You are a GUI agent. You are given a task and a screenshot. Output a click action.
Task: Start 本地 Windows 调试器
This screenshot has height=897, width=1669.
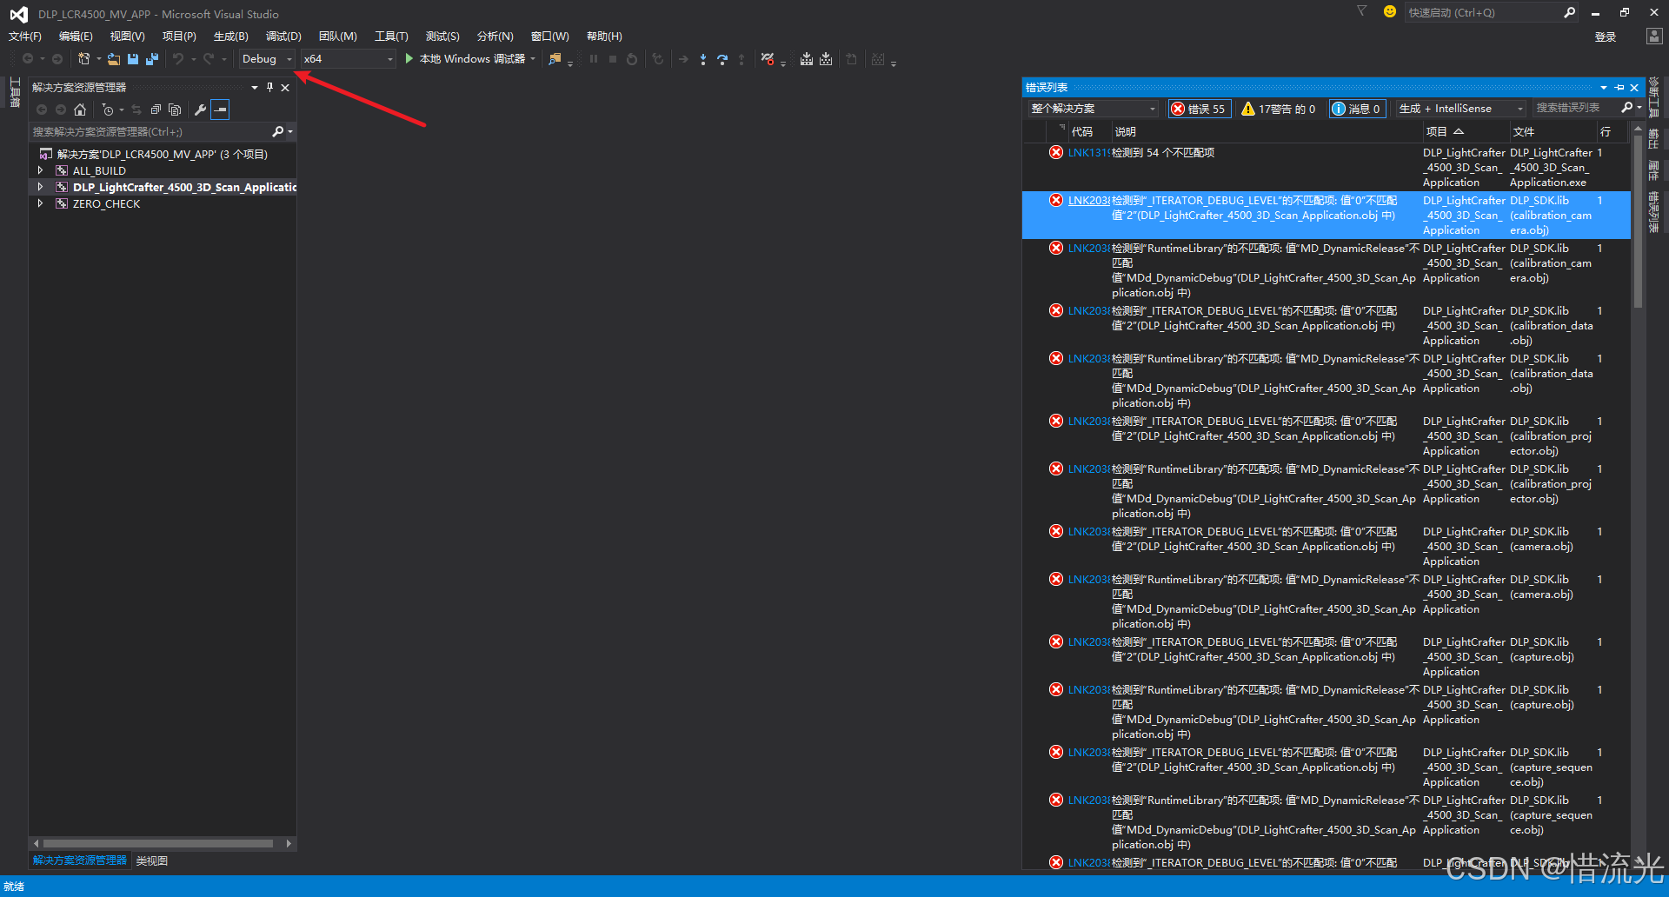click(464, 59)
